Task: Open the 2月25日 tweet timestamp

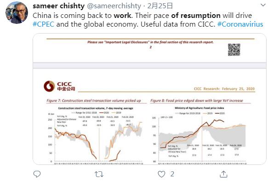Action: (160, 6)
